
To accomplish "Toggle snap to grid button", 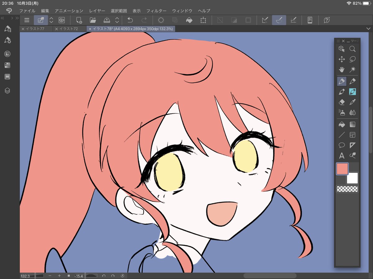I will pos(293,20).
